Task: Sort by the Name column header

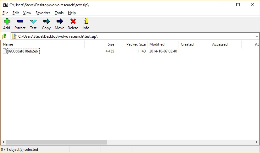Action: pos(42,44)
